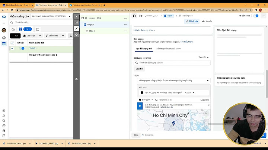Collapse the map with the chevron button
The image size is (268, 150).
point(206,114)
